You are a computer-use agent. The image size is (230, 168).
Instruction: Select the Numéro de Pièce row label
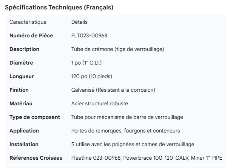[31, 35]
